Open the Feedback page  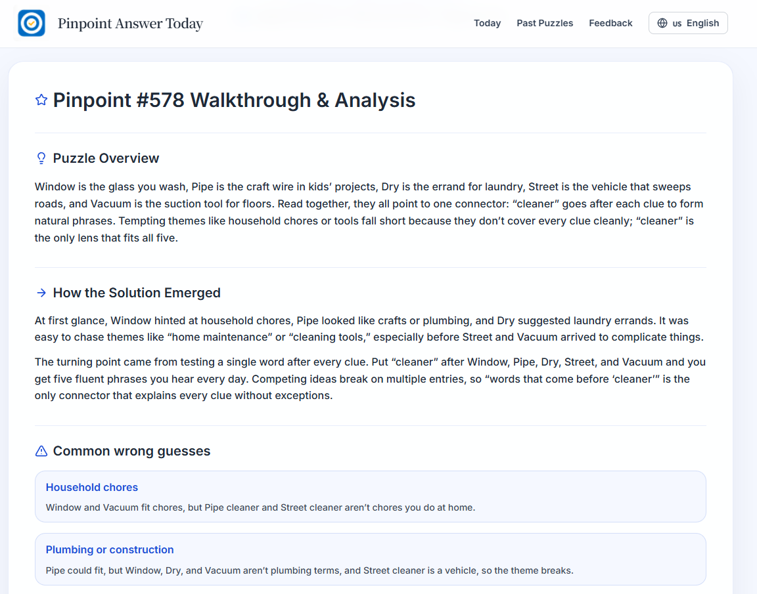[x=610, y=23]
